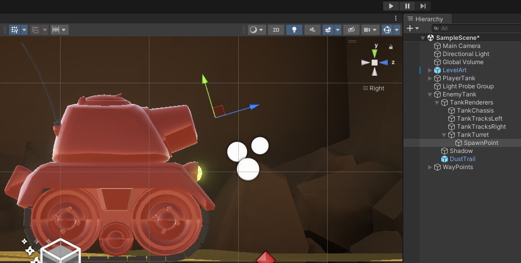Toggle 2D view mode

coord(276,30)
